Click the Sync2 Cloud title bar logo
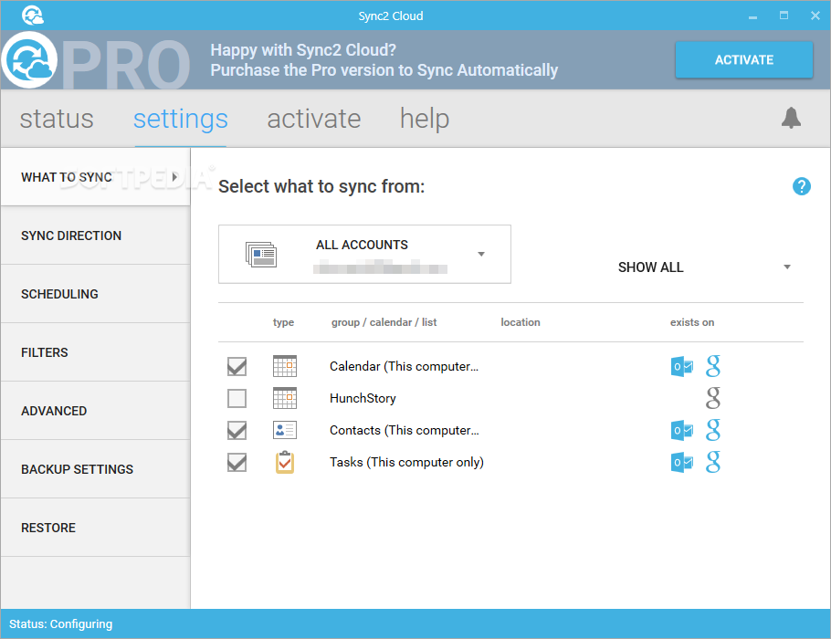The height and width of the screenshot is (639, 831). coord(33,16)
